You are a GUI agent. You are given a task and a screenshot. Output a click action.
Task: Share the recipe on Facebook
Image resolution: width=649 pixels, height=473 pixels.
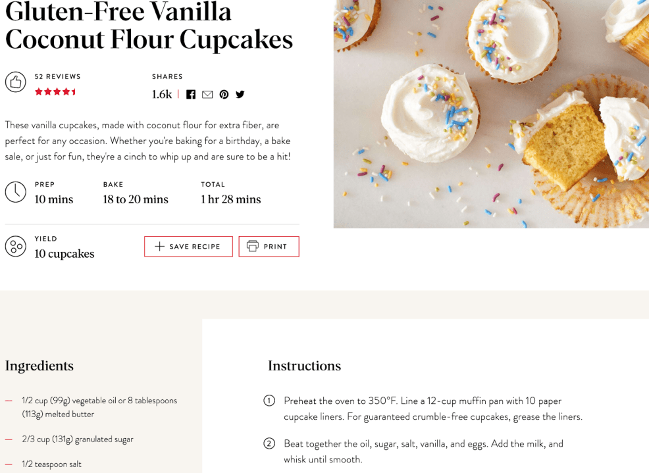191,95
